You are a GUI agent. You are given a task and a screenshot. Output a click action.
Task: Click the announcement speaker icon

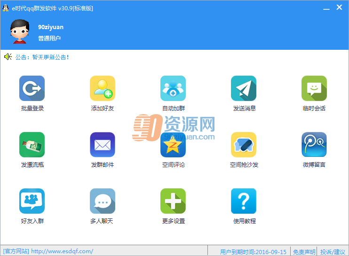[x=8, y=57]
